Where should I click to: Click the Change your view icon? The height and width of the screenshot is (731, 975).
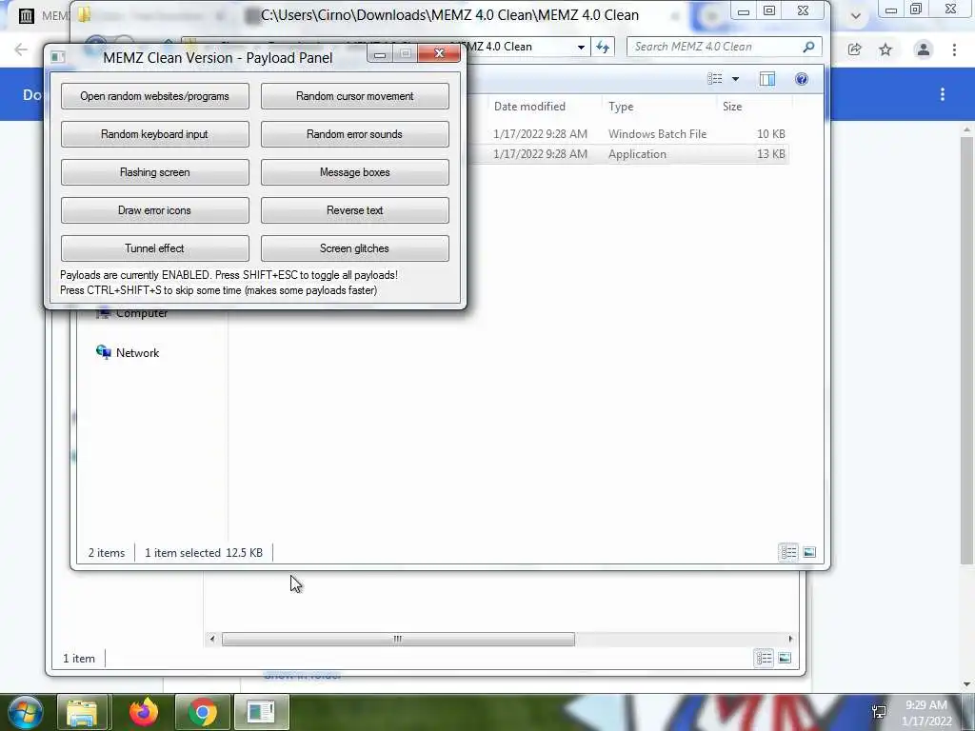(x=715, y=79)
